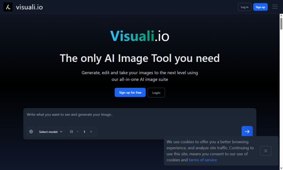The height and width of the screenshot is (170, 283).
Task: Click the image count value 1
Action: pyautogui.click(x=84, y=132)
